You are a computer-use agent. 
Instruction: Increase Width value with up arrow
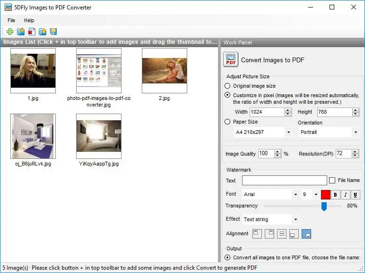288,110
